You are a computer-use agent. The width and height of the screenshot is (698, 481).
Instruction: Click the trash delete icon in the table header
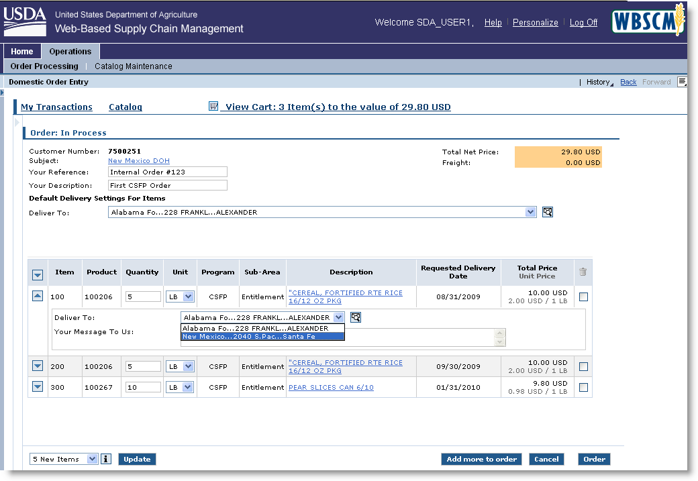click(x=583, y=272)
